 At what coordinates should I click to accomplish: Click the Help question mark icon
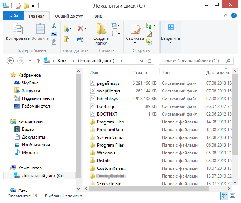pos(234,16)
